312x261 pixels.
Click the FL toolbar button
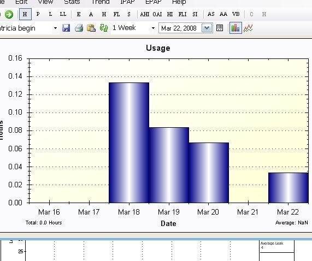click(x=116, y=14)
